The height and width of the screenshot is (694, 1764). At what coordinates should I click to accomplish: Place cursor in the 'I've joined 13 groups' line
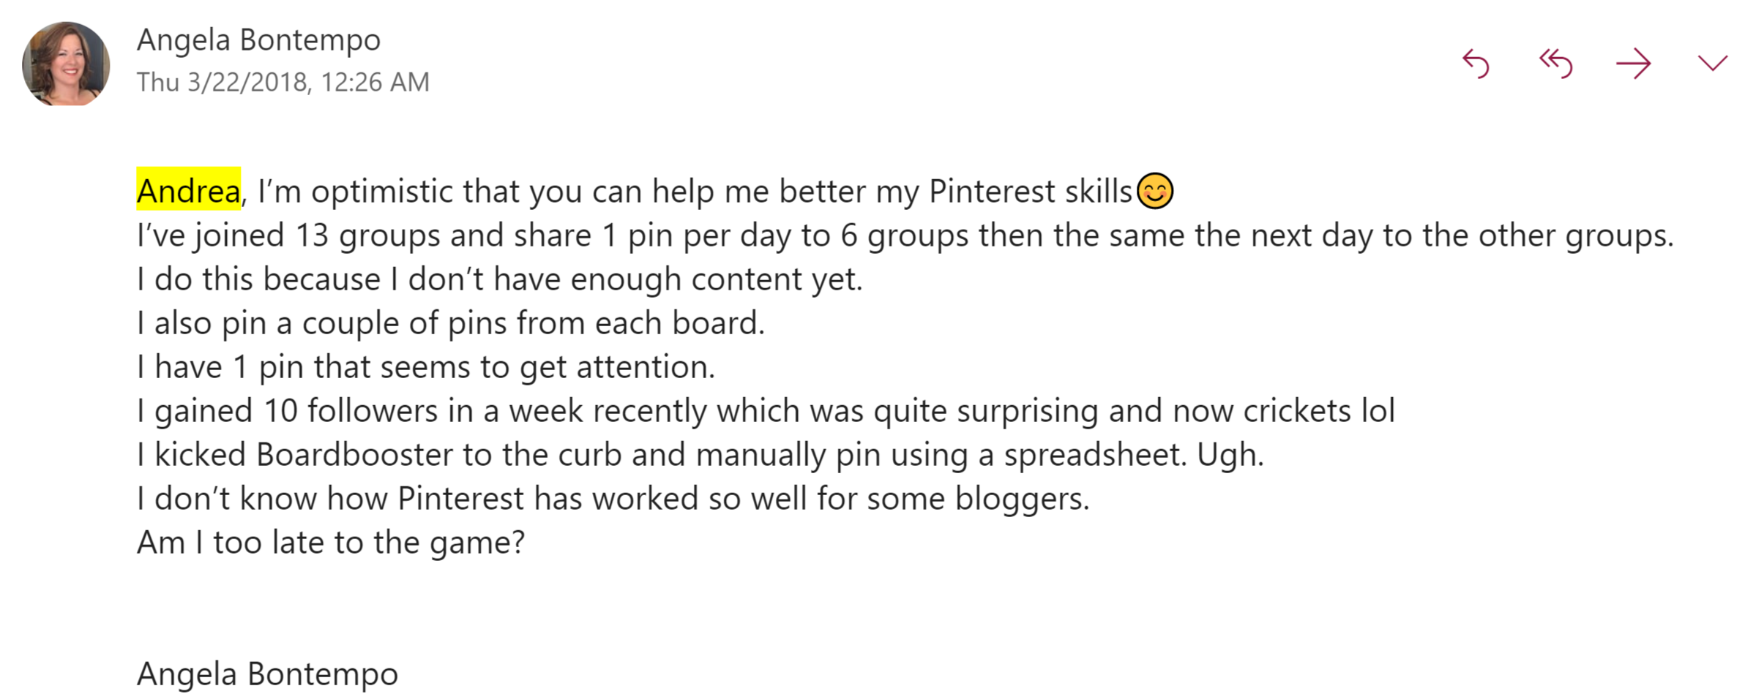(x=905, y=235)
